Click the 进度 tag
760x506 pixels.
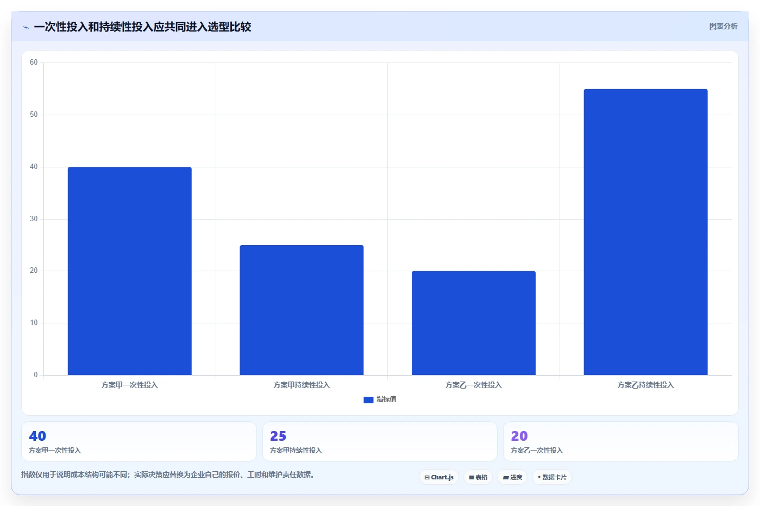coord(512,477)
